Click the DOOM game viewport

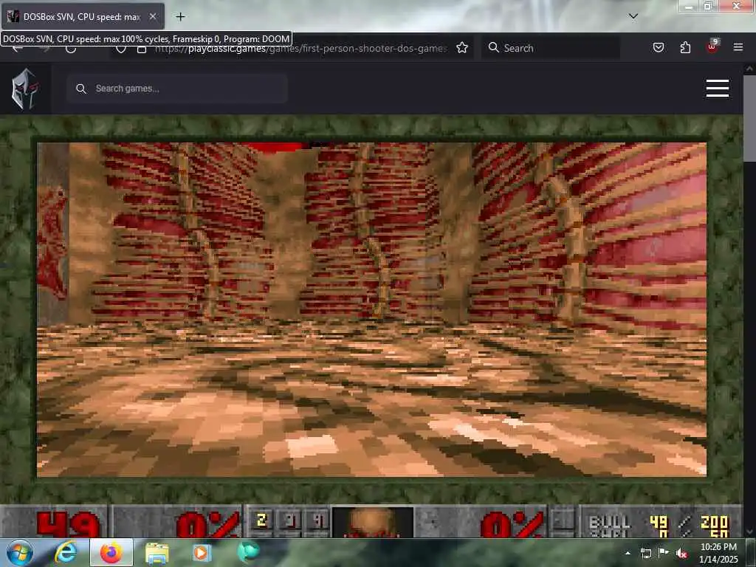(x=372, y=309)
